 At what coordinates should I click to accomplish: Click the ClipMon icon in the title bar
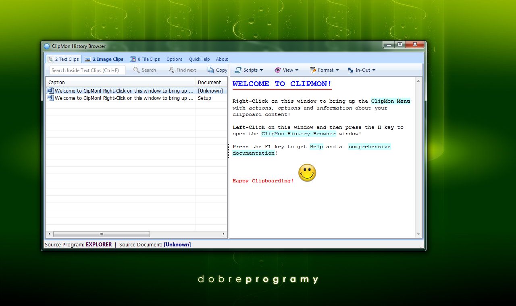point(47,46)
